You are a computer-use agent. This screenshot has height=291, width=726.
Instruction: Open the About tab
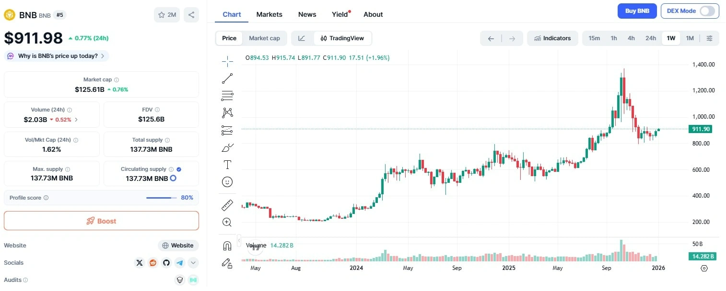pos(373,14)
